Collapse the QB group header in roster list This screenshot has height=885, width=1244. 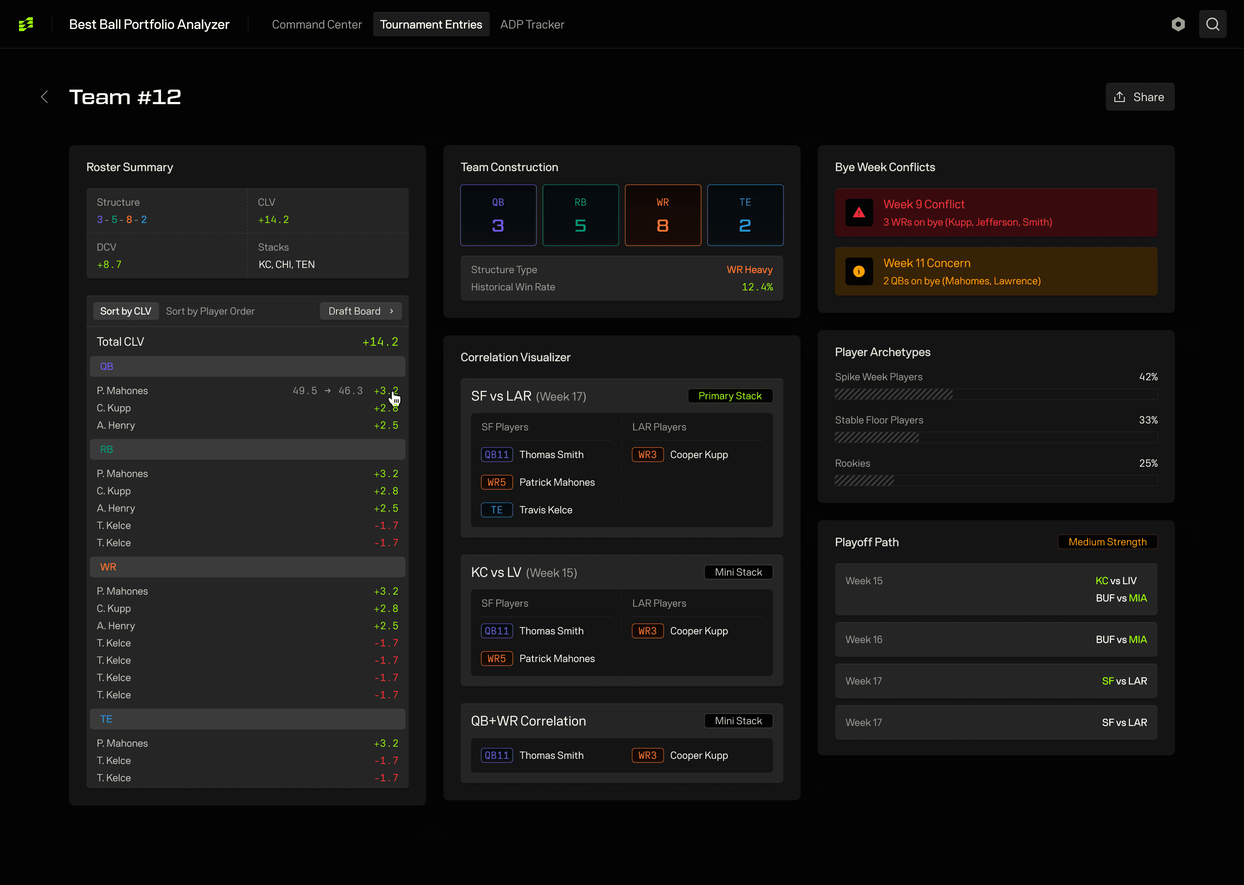pyautogui.click(x=247, y=367)
